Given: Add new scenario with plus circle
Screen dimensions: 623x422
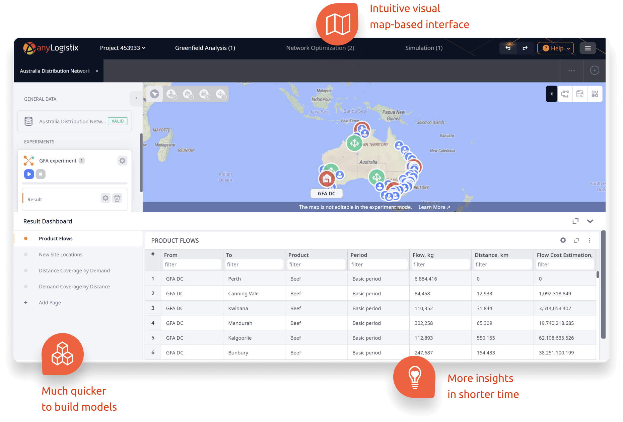Looking at the screenshot, I should point(594,70).
